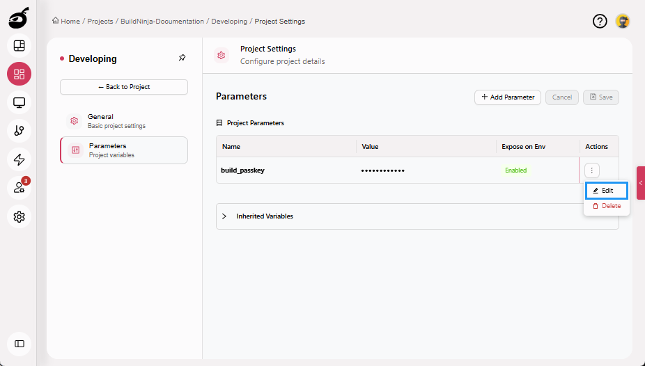Click Back to Project button

click(x=124, y=87)
